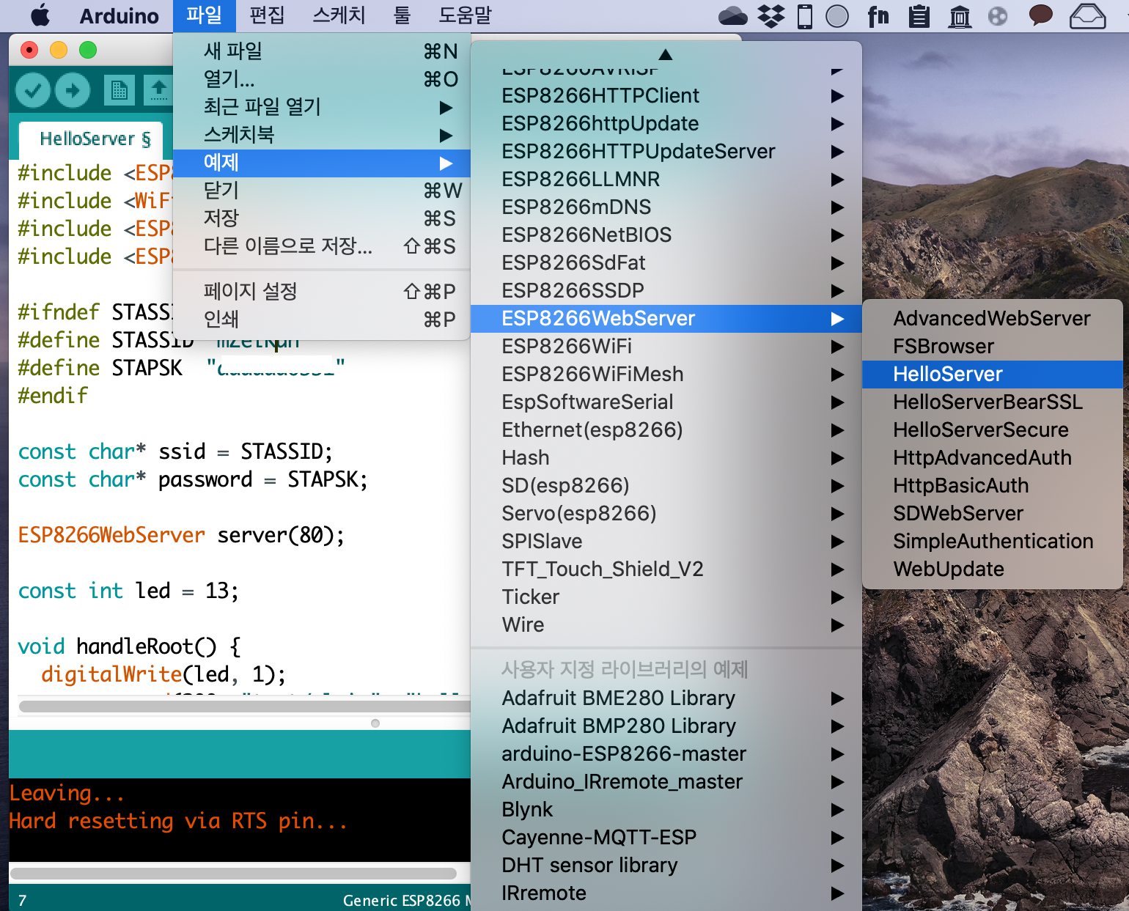This screenshot has height=911, width=1129.
Task: Click the cloud icon in menu bar
Action: [x=733, y=16]
